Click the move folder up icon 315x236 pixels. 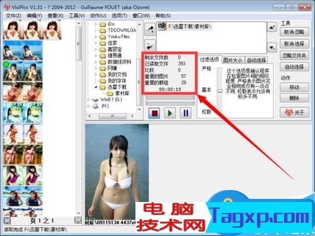point(272,27)
